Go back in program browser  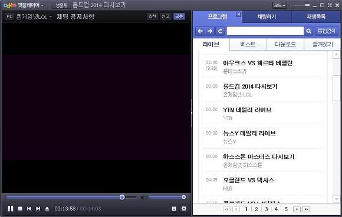(x=200, y=31)
